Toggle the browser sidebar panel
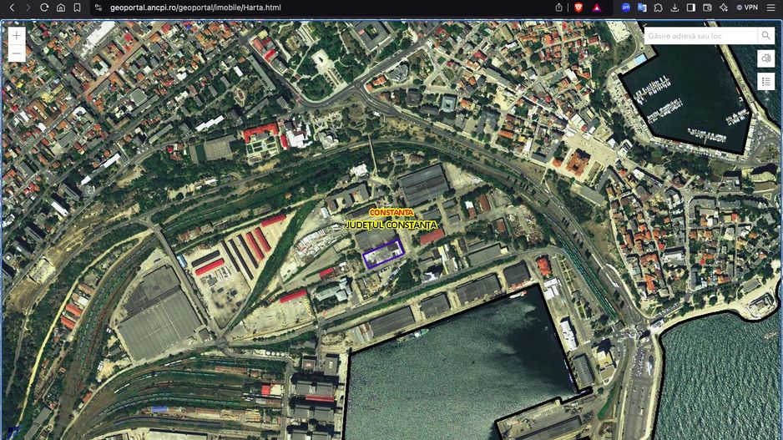This screenshot has width=783, height=440. point(690,8)
